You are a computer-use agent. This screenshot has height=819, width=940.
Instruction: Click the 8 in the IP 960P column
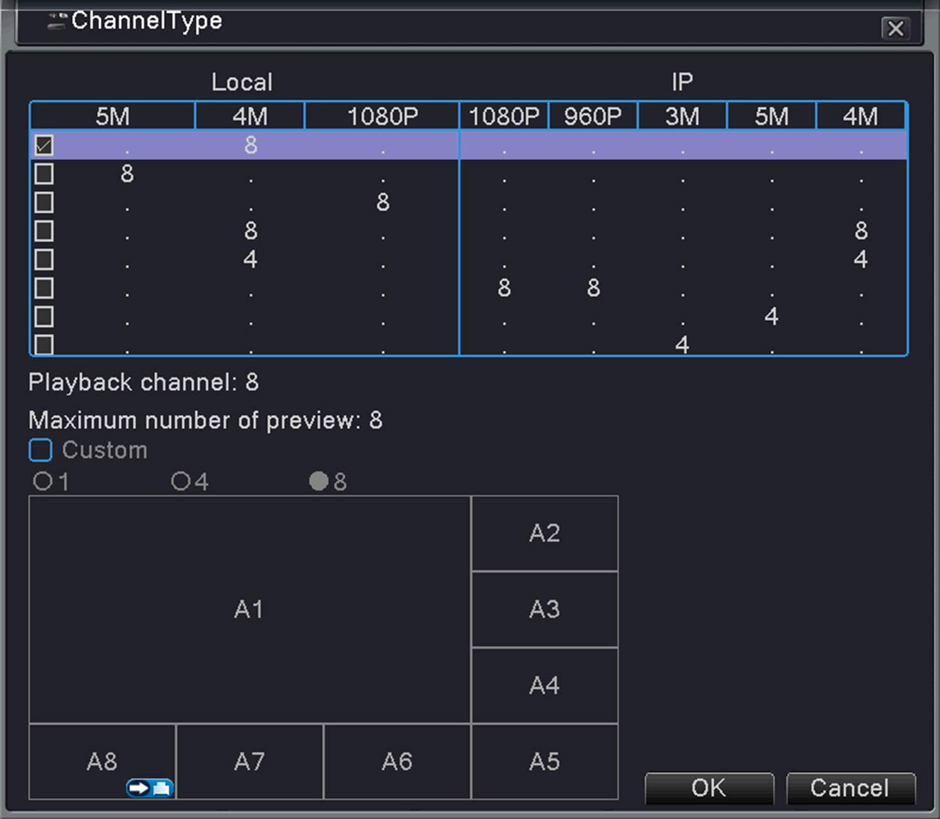coord(593,288)
